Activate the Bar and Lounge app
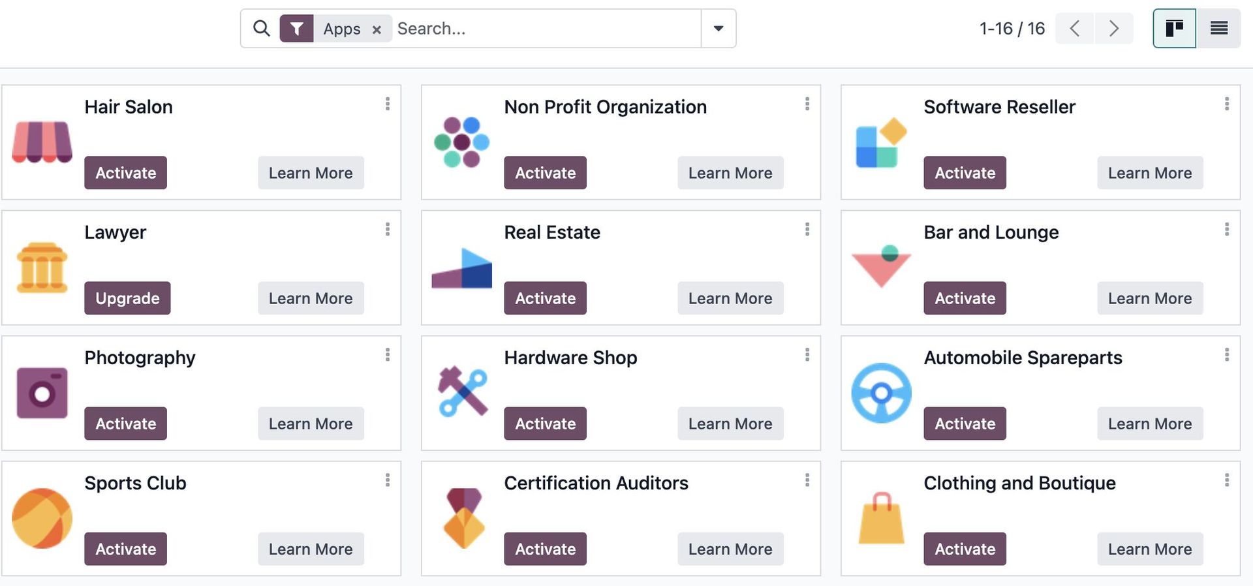Image resolution: width=1253 pixels, height=586 pixels. [x=965, y=298]
